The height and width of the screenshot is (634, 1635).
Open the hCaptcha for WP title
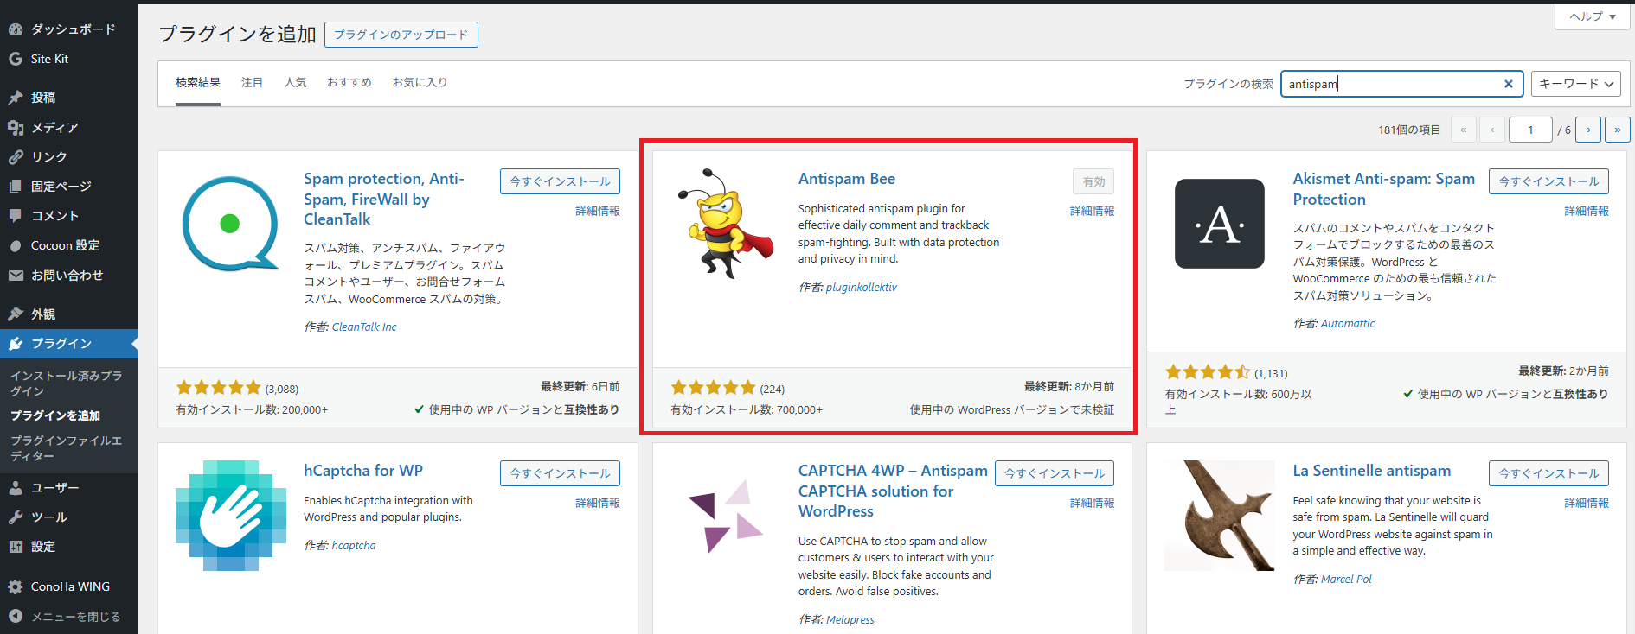363,471
